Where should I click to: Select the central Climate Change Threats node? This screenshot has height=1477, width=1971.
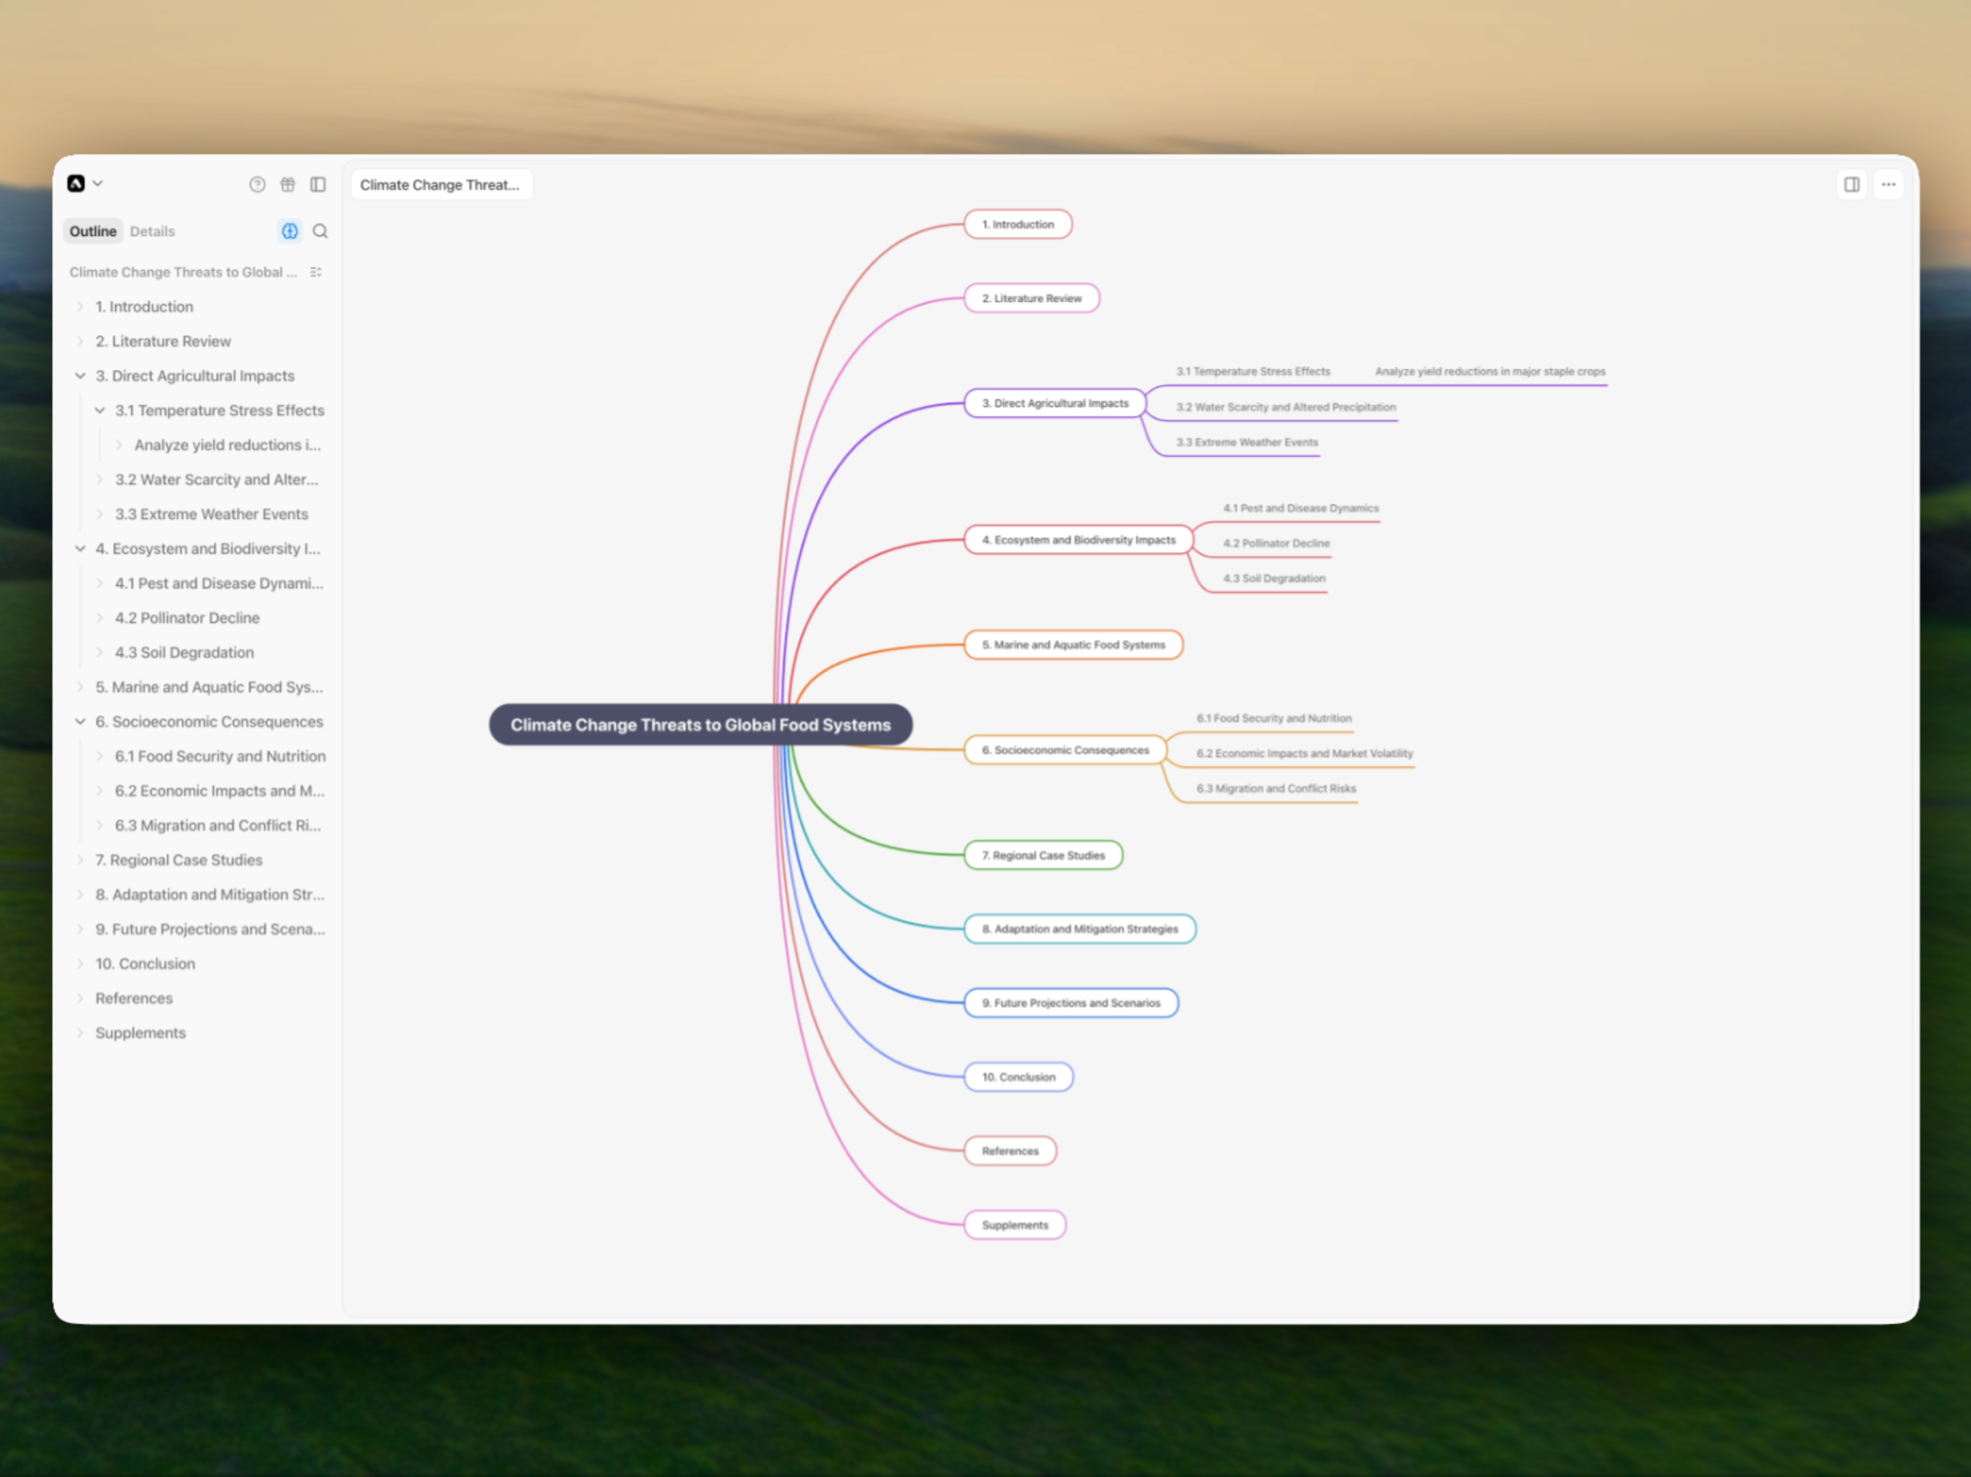(700, 724)
